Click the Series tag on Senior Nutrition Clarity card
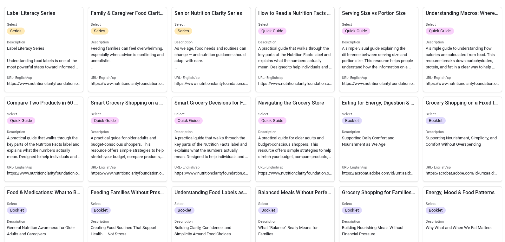Image resolution: width=505 pixels, height=242 pixels. coord(183,31)
